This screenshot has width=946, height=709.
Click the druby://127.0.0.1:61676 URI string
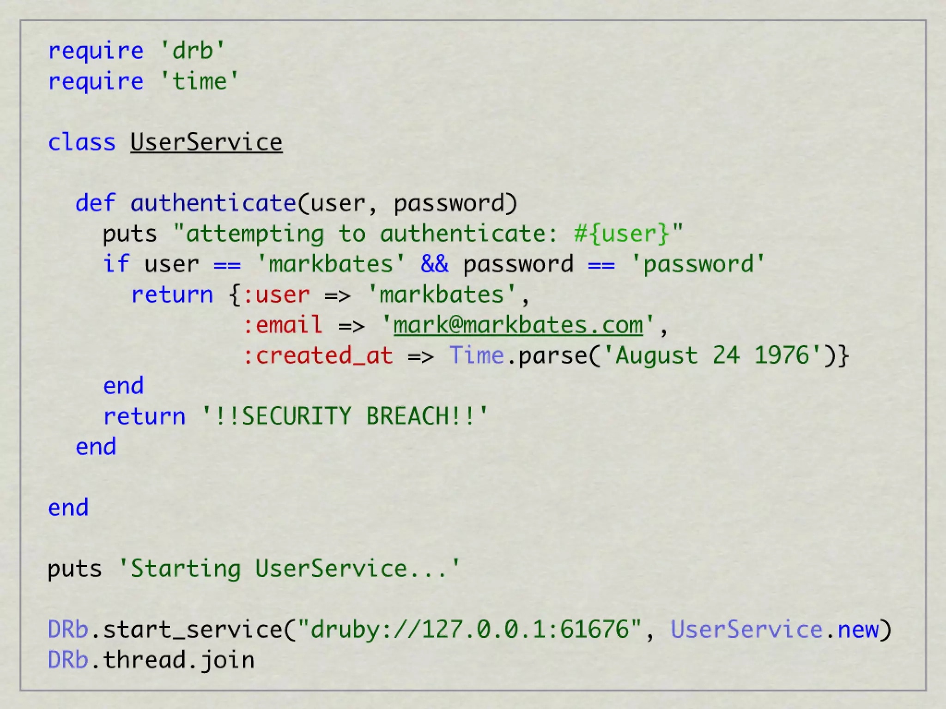coord(469,630)
